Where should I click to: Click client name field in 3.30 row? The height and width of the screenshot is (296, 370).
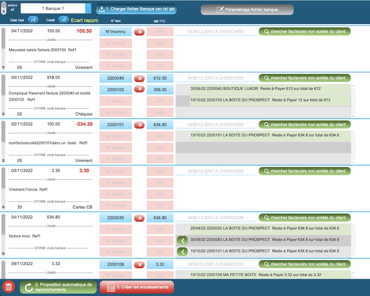215,171
